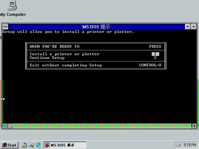This screenshot has width=199, height=149.
Task: Click the MS-DOS 提示 taskbar button
Action: [65, 145]
